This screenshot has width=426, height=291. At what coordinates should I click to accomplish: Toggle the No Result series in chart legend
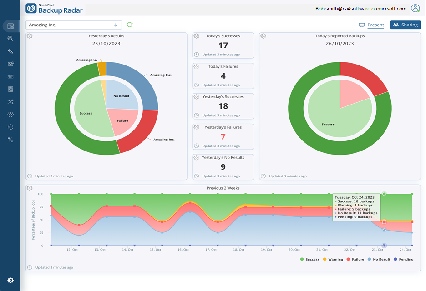(x=379, y=259)
